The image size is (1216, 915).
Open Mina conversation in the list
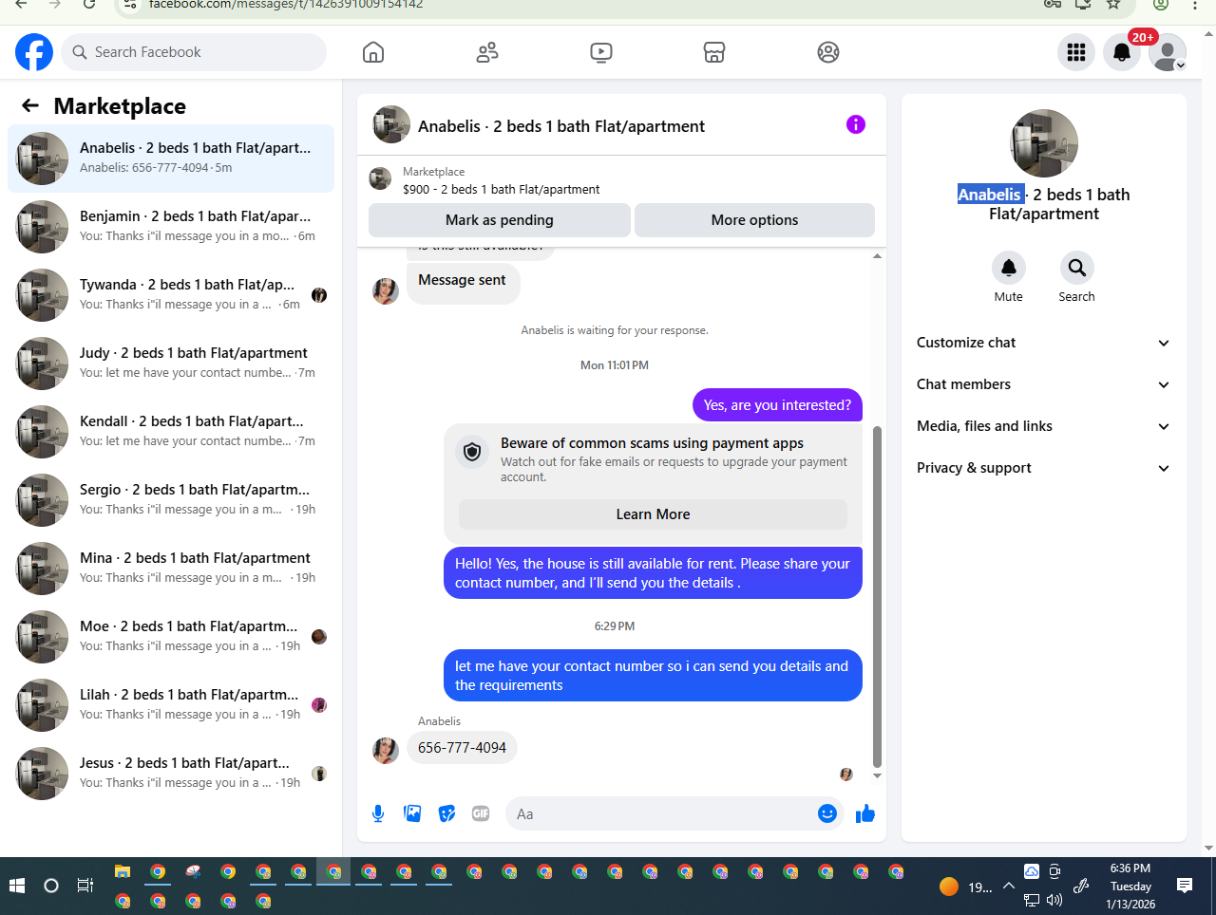(171, 569)
